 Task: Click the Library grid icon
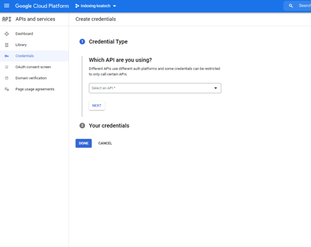[7, 45]
